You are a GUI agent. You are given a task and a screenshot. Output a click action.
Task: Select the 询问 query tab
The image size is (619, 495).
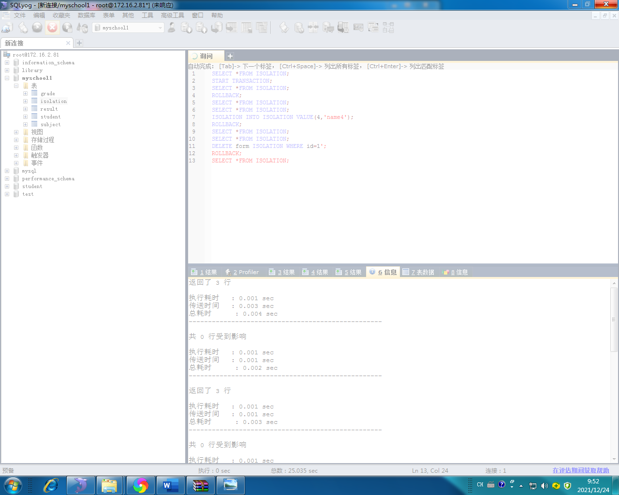[206, 56]
